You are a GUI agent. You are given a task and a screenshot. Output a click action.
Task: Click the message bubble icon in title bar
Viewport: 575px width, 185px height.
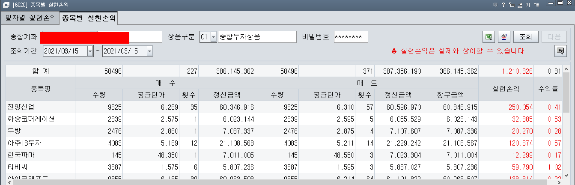click(x=495, y=4)
